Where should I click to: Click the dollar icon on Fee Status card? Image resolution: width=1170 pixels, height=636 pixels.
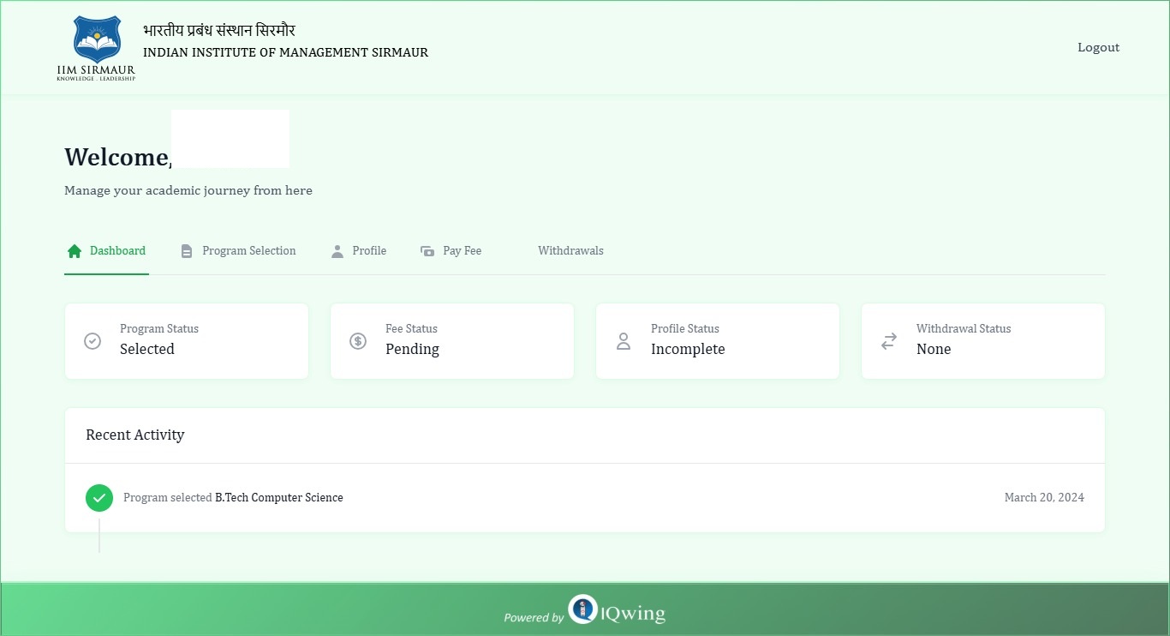tap(358, 340)
